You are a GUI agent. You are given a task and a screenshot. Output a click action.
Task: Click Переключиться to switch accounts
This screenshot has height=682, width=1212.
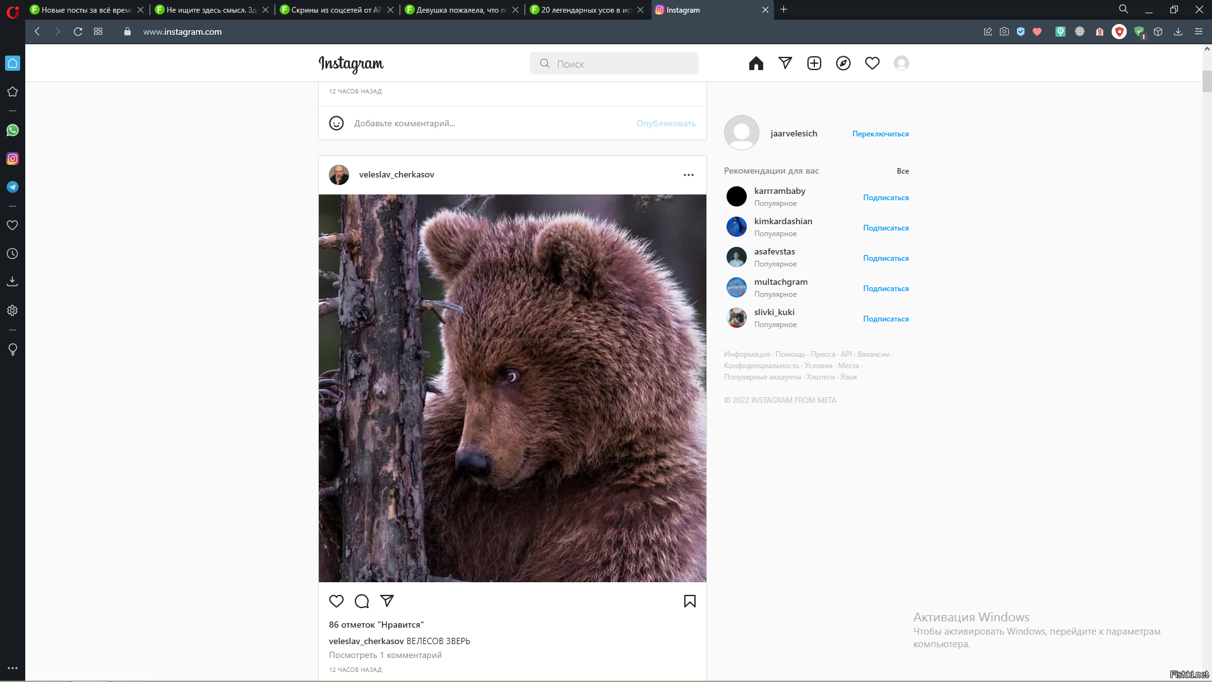click(880, 134)
